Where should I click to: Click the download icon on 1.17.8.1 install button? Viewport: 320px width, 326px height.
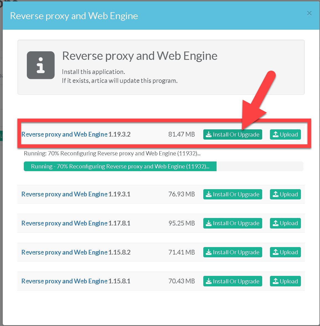[209, 223]
